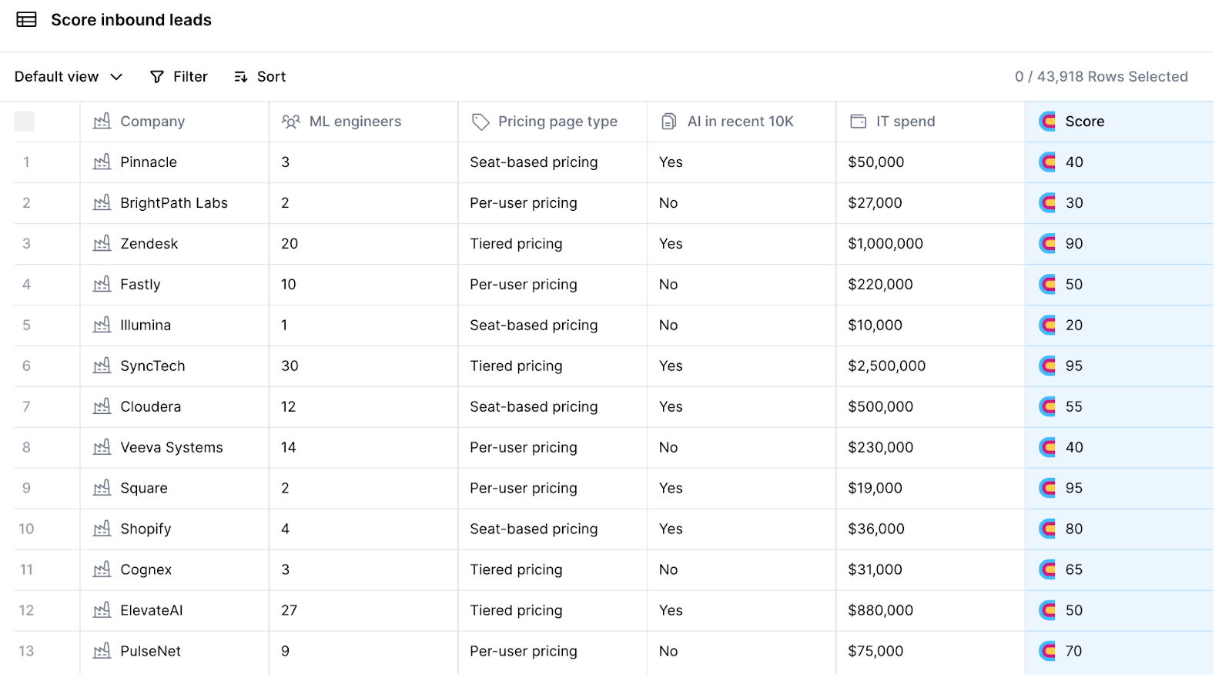Click the funnel Filter icon
The height and width of the screenshot is (694, 1232).
(x=157, y=77)
